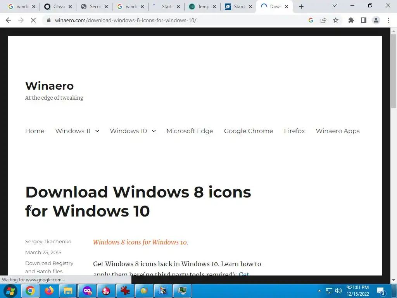The image size is (397, 298).
Task: Open the volume speaker icon
Action: [x=338, y=291]
